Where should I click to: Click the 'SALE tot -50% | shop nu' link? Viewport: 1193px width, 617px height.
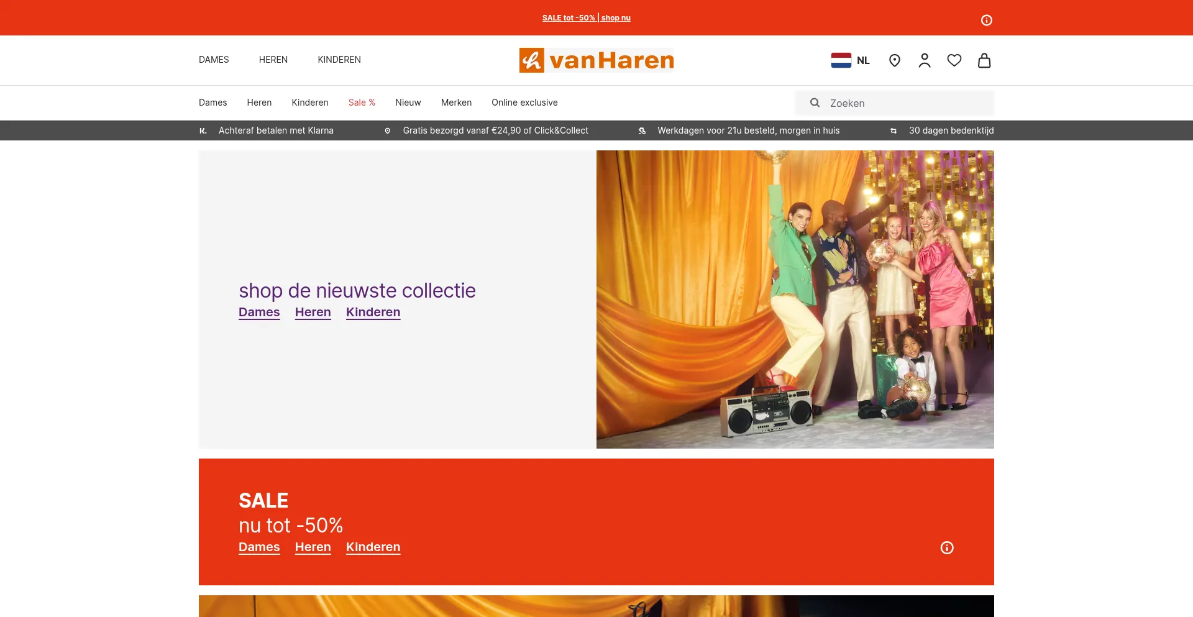pyautogui.click(x=586, y=18)
